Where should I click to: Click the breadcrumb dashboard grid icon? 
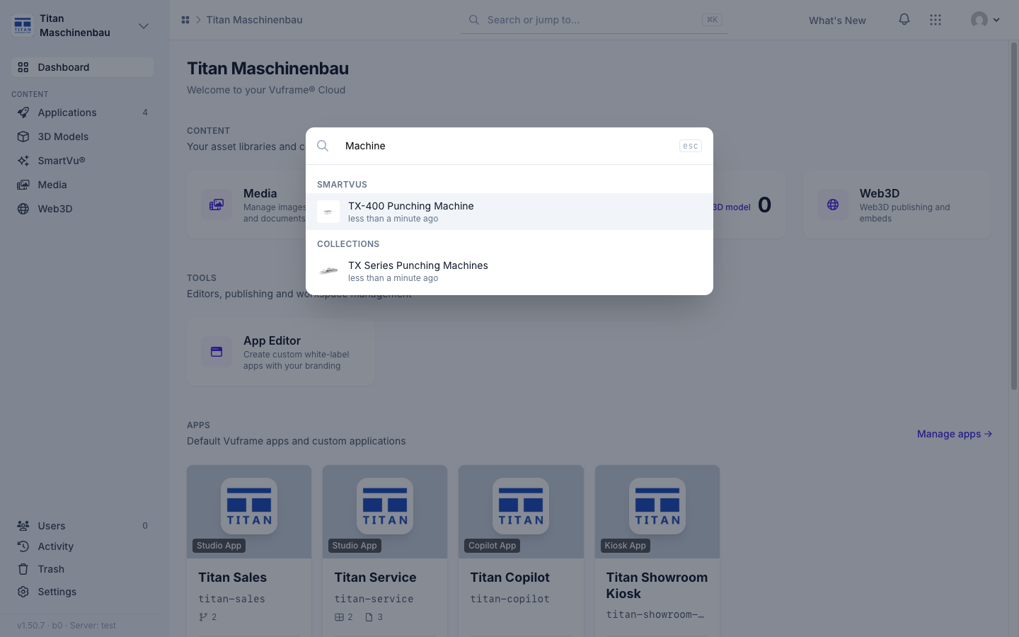click(x=185, y=20)
